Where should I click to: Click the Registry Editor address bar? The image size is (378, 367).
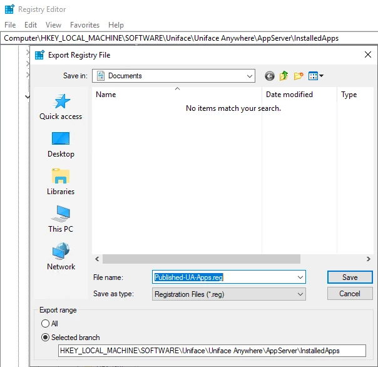tap(189, 38)
